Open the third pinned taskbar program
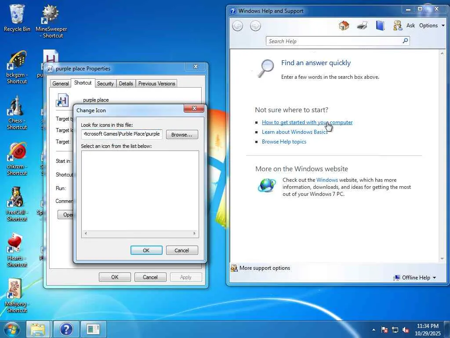 pyautogui.click(x=93, y=329)
